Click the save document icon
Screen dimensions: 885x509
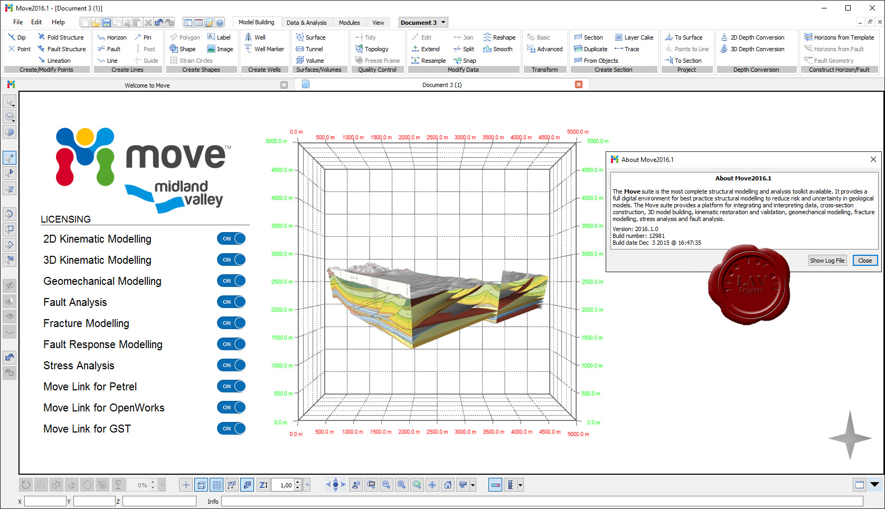[107, 22]
